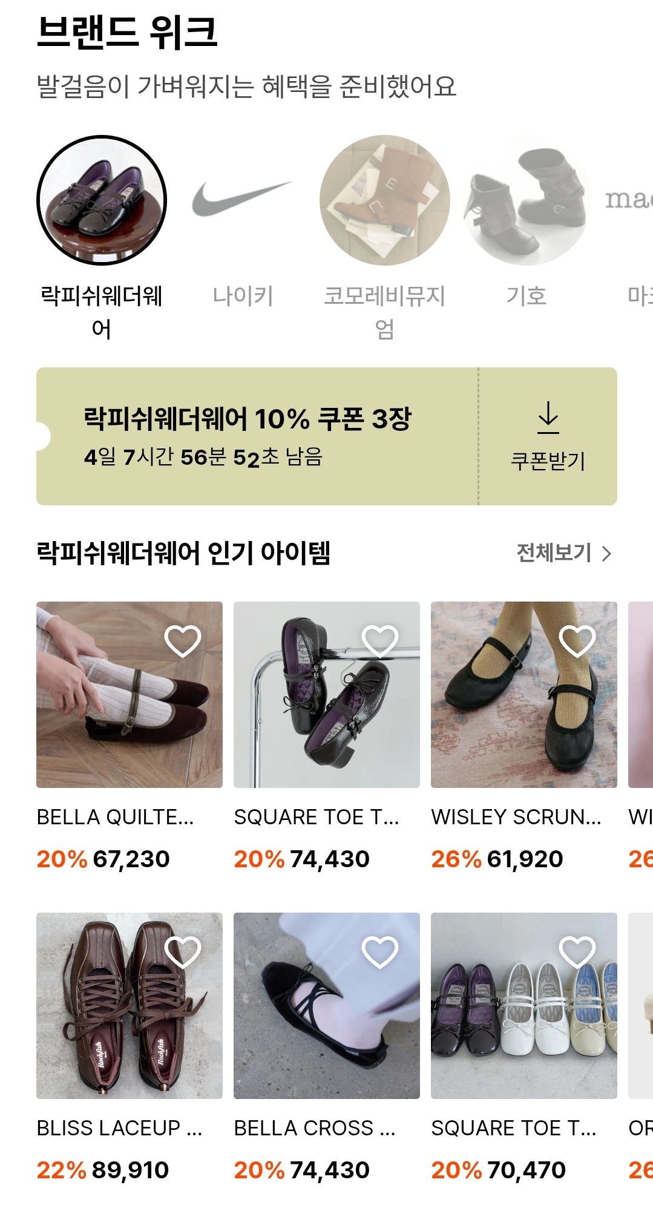This screenshot has width=653, height=1214.
Task: Switch to the 나이키 brand tab
Action: [243, 297]
